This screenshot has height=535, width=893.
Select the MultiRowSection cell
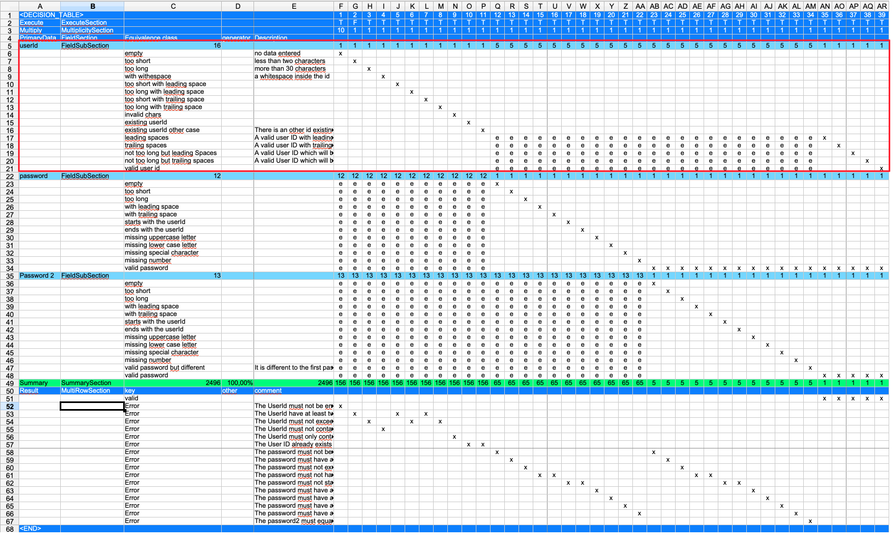92,390
